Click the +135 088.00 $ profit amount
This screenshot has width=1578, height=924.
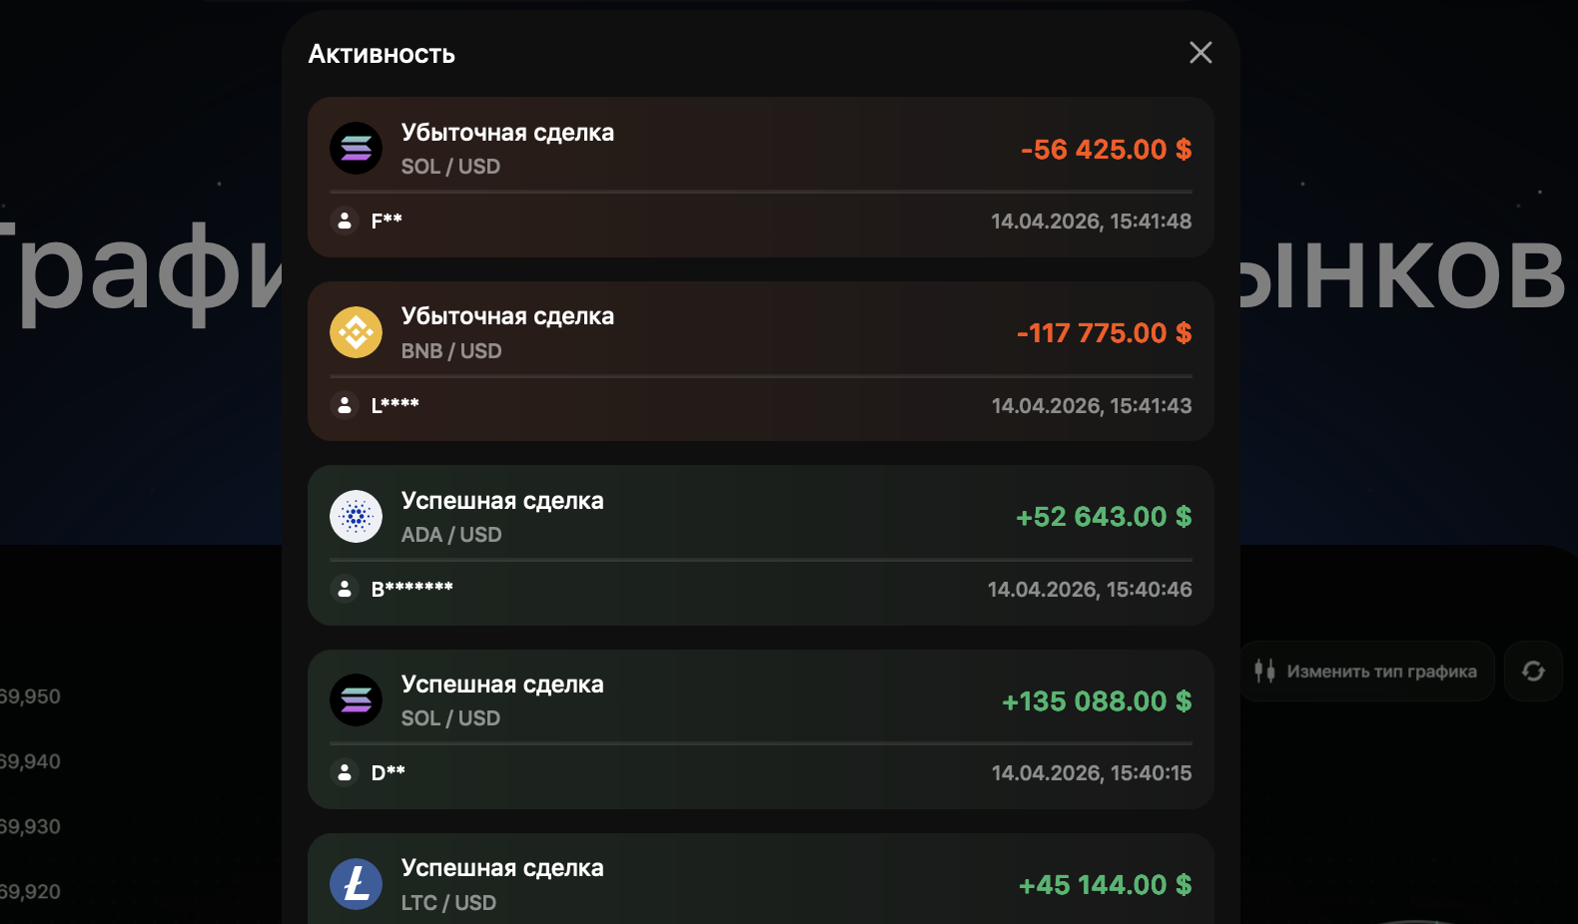[1096, 701]
